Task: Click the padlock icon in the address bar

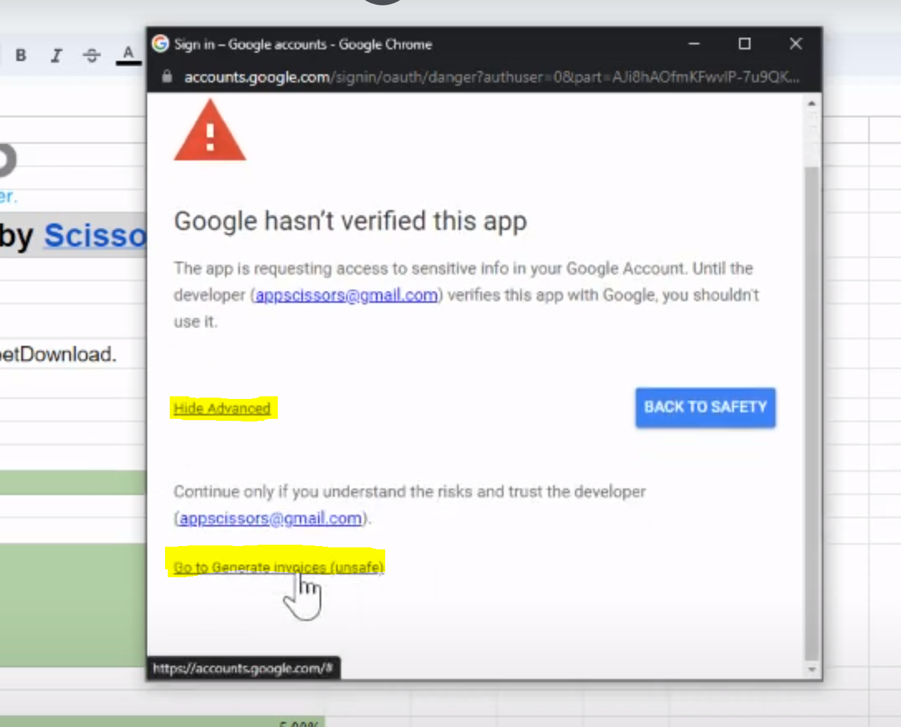Action: 167,77
